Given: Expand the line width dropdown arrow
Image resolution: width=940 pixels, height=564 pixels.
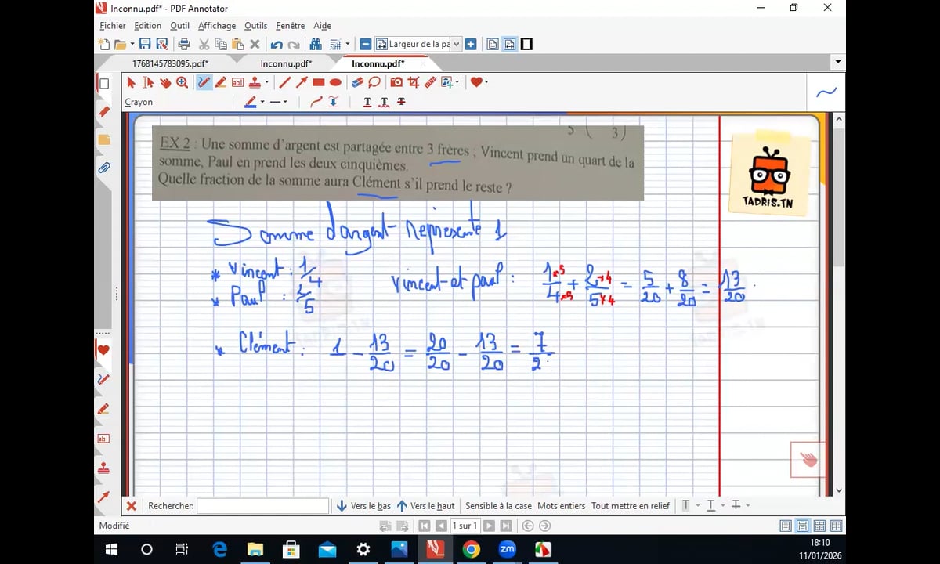Looking at the screenshot, I should tap(285, 102).
